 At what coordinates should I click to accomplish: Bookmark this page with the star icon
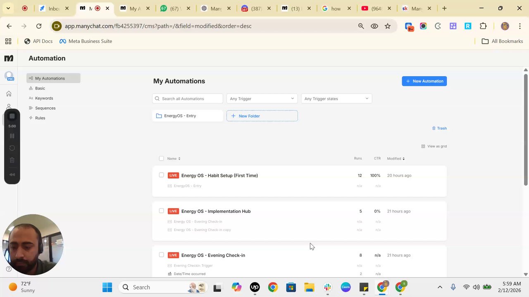click(388, 26)
